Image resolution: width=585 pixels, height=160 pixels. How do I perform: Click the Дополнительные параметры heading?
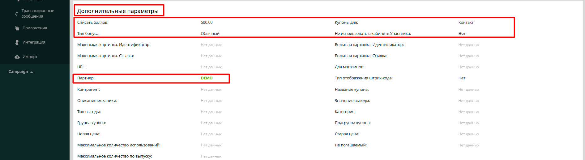pyautogui.click(x=118, y=11)
